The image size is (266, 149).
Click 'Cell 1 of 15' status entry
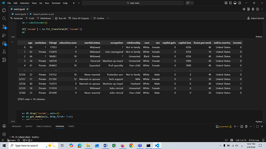[241, 140]
